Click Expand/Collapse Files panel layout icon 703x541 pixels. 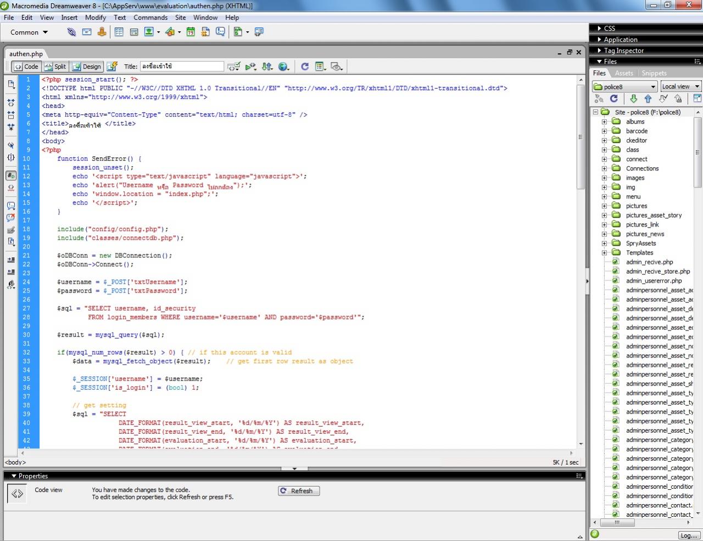[697, 98]
